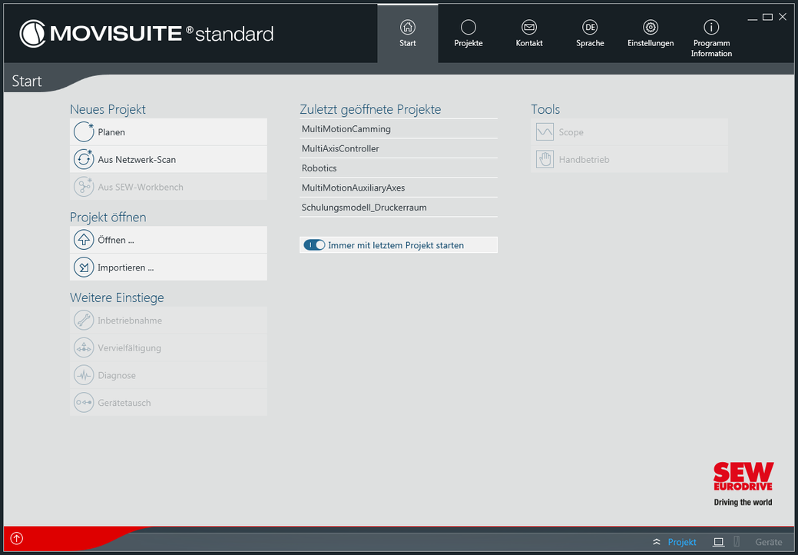The width and height of the screenshot is (798, 555).
Task: Expand the Projekt panel using double chevron
Action: pos(656,542)
